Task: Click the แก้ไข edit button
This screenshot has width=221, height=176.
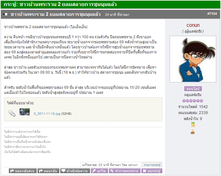Action: point(99,171)
